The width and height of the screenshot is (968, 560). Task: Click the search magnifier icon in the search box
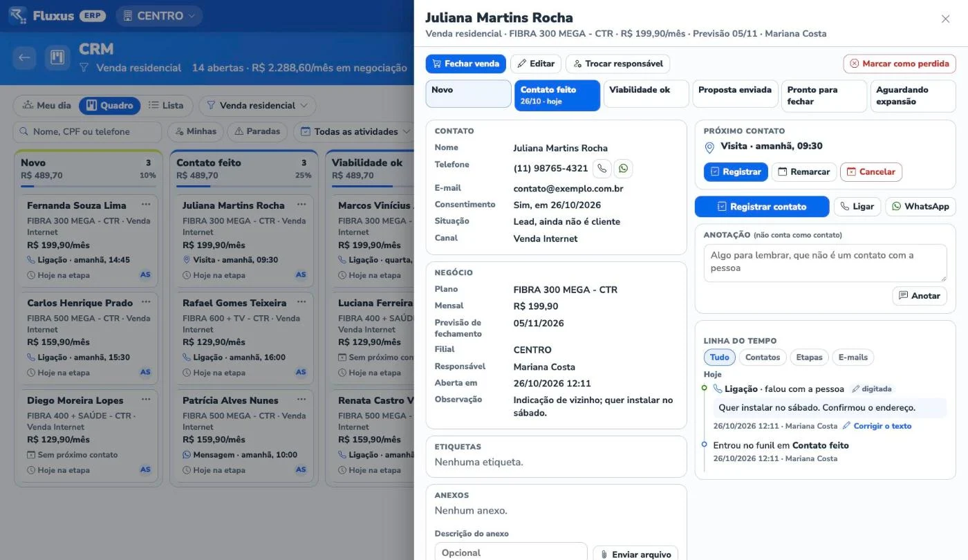click(x=24, y=131)
